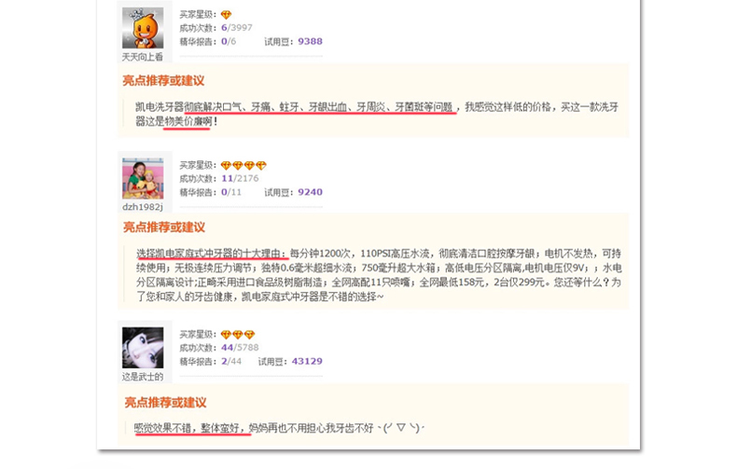Click first diamond icon for 这是武士的

[x=226, y=335]
